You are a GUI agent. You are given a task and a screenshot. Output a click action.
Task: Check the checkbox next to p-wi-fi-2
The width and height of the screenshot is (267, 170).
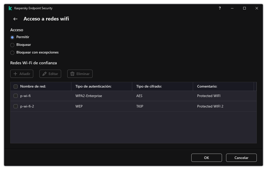tap(16, 106)
